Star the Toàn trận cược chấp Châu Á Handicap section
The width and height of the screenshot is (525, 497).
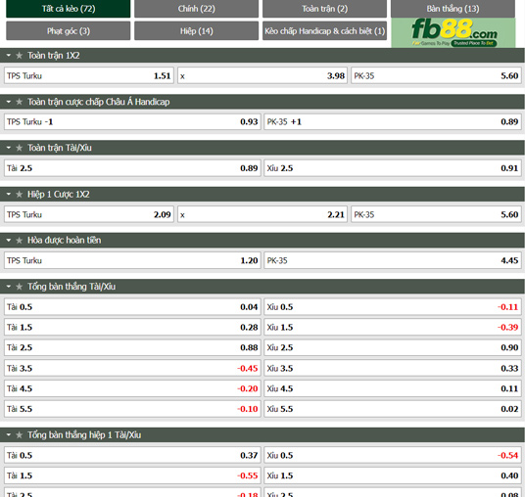19,102
